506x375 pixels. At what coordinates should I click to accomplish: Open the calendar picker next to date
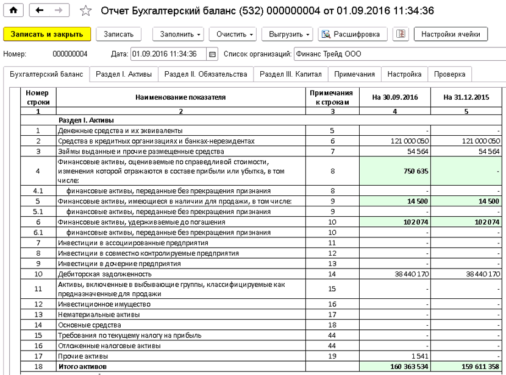(213, 54)
